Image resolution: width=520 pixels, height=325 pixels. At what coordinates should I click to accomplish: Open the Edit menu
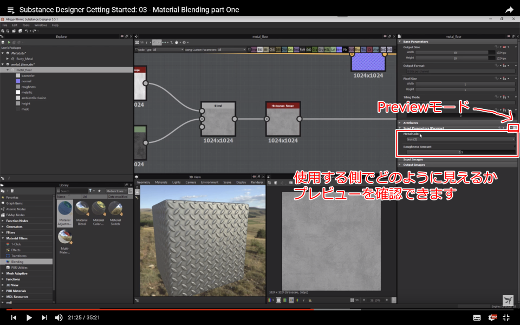(x=15, y=25)
